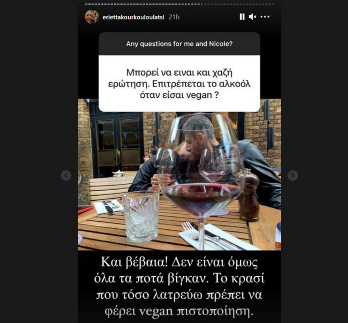
Task: Tap the white Greek question response box
Action: pyautogui.click(x=179, y=84)
